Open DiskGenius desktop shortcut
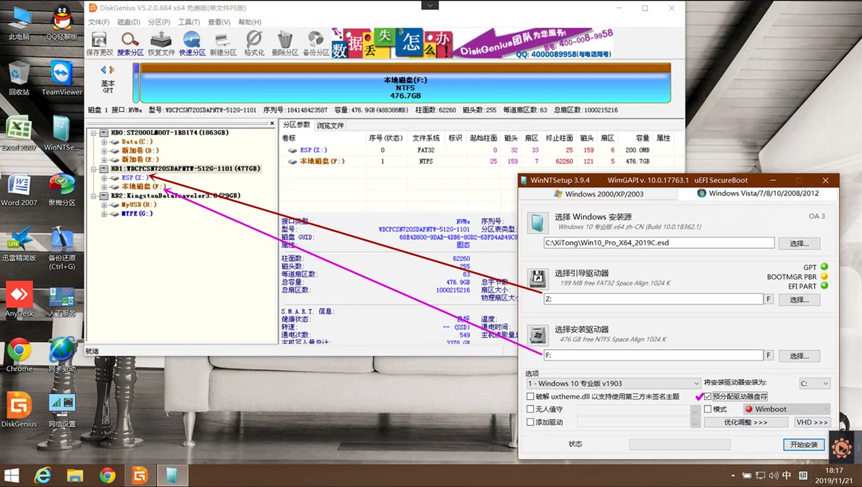Viewport: 862px width, 487px height. point(19,411)
